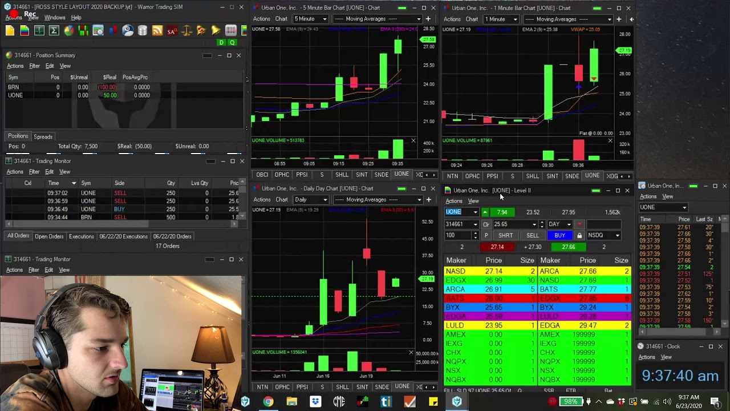Open the pie chart position summary icon
The image size is (730, 411).
(69, 31)
